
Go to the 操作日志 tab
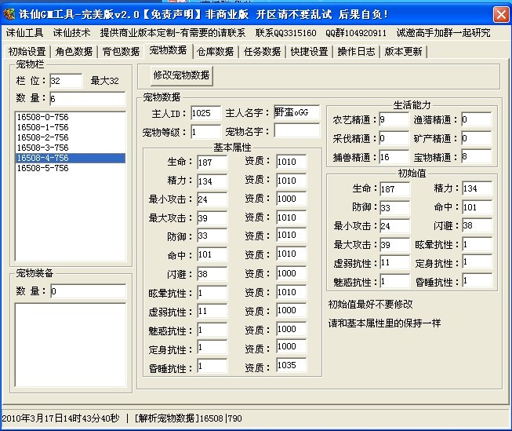[356, 51]
